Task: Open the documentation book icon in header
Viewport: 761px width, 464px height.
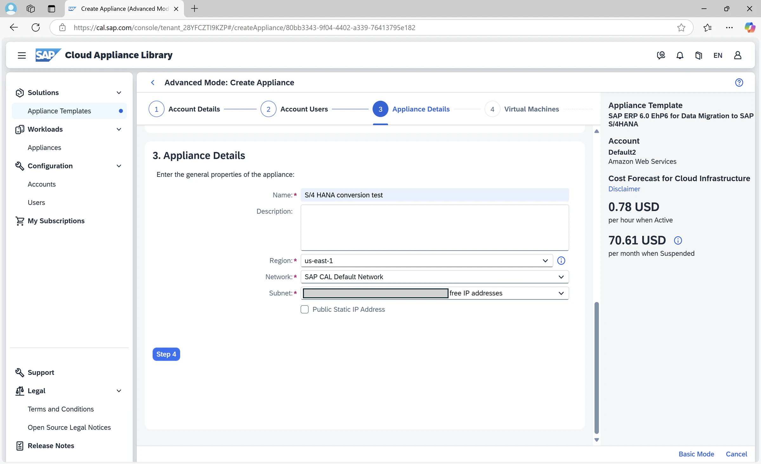Action: [x=699, y=55]
